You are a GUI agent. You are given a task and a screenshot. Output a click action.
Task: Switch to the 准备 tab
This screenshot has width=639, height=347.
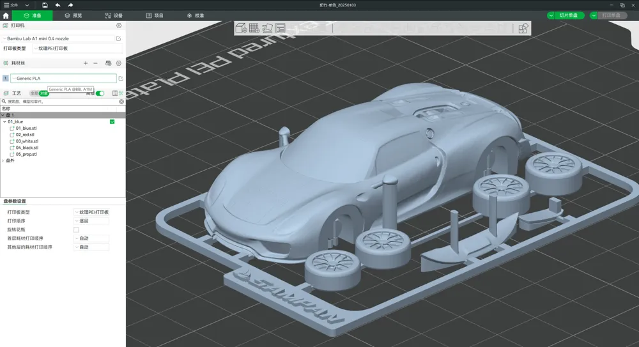[33, 15]
